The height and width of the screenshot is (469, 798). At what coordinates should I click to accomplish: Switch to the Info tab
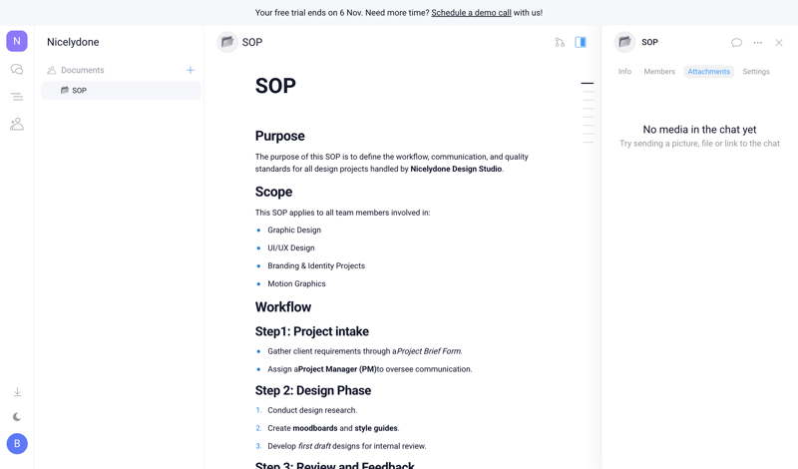click(624, 72)
